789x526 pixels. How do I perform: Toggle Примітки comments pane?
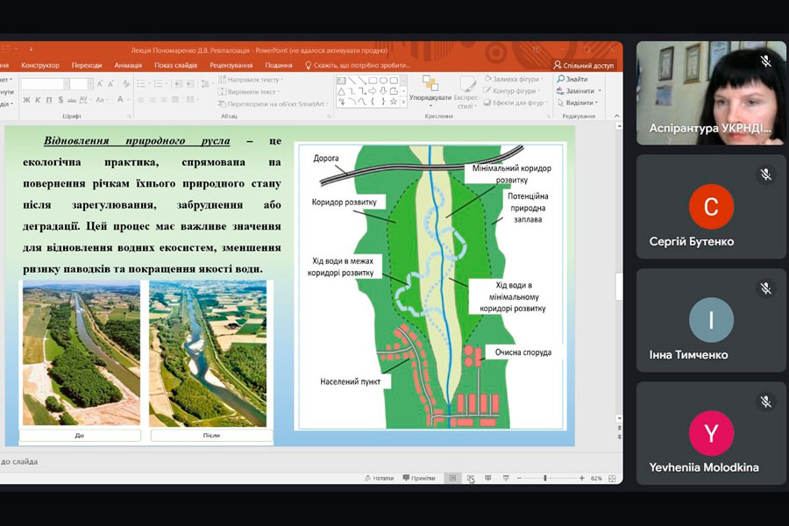(419, 478)
